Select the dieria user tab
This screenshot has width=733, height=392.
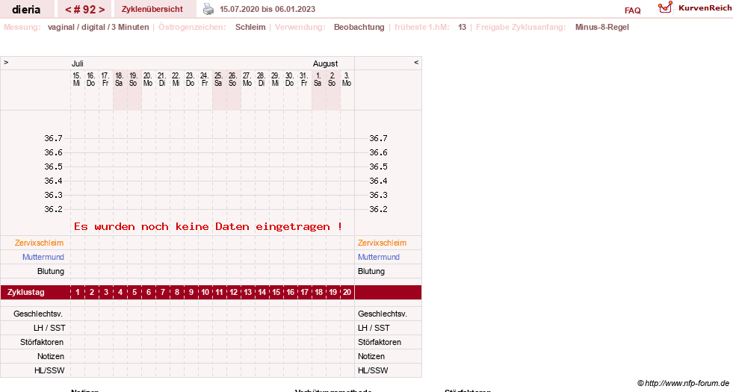[26, 10]
